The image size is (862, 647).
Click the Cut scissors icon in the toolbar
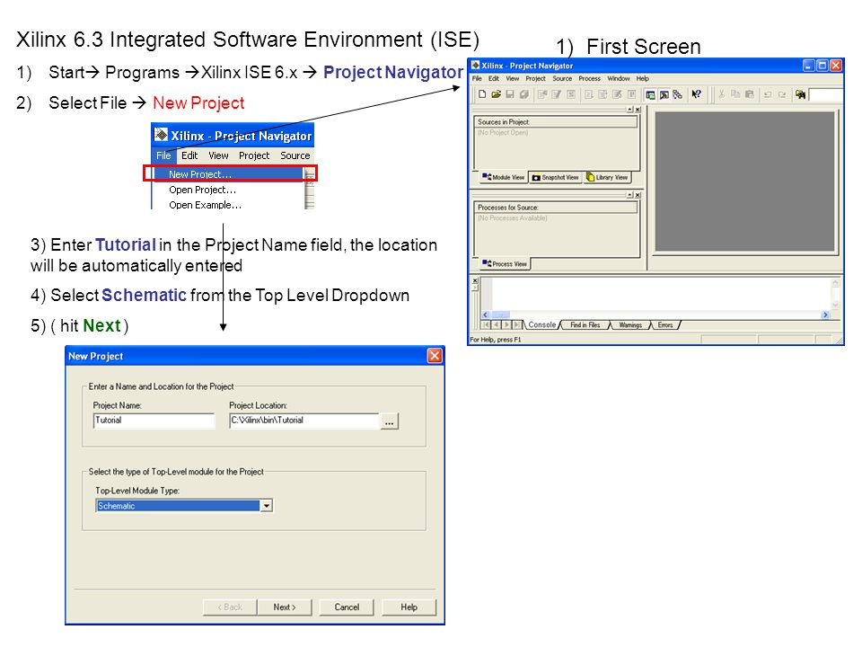[x=721, y=94]
